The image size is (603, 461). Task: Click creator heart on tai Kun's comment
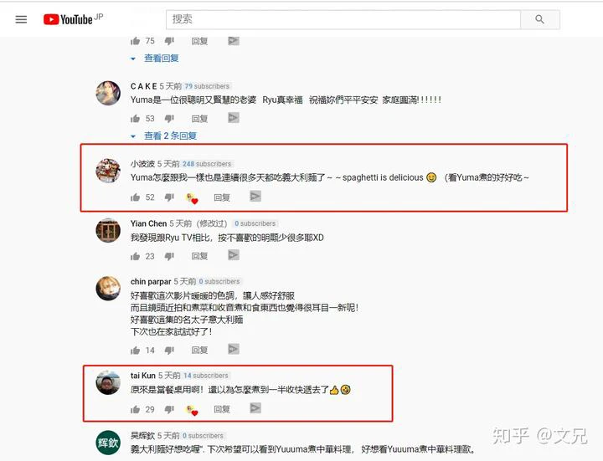click(193, 410)
